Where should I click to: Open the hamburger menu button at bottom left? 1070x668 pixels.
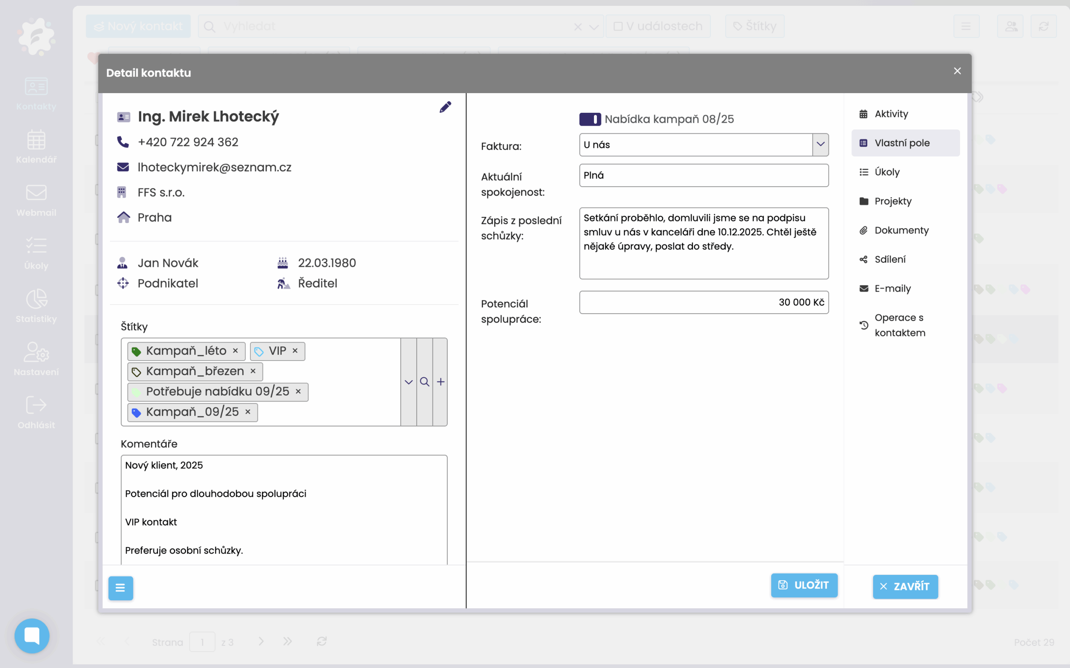pyautogui.click(x=121, y=588)
